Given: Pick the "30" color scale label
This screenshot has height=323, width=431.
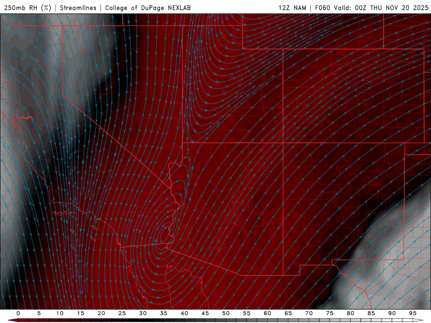Looking at the screenshot, I should (x=143, y=313).
